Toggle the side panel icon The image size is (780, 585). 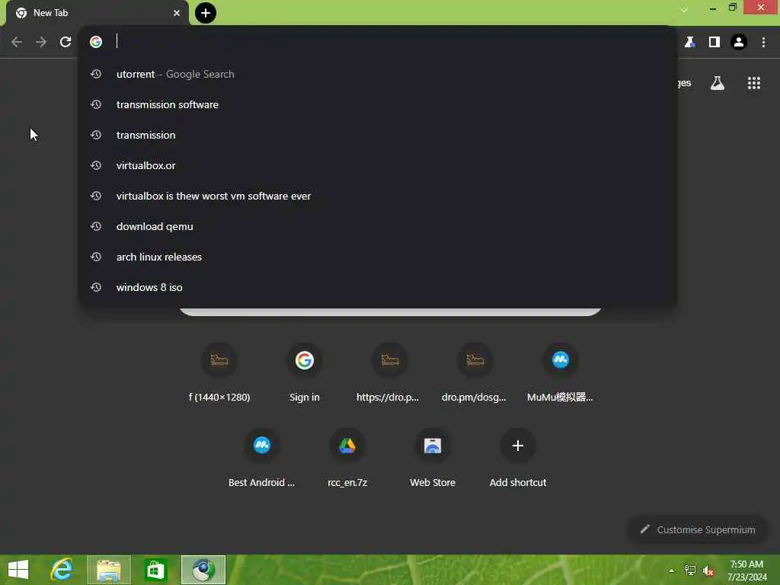coord(714,43)
